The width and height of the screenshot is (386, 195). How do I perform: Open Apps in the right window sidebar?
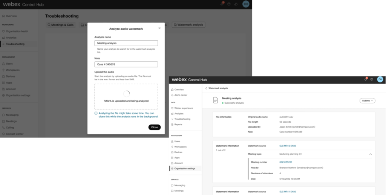click(x=175, y=158)
